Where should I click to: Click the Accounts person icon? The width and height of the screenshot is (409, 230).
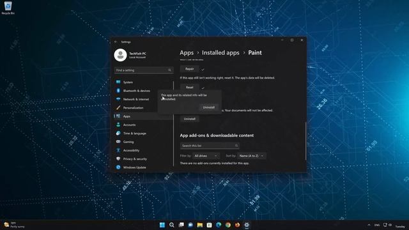[x=118, y=125]
